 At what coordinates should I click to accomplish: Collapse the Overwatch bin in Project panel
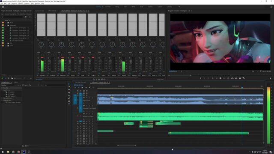(x=6, y=25)
